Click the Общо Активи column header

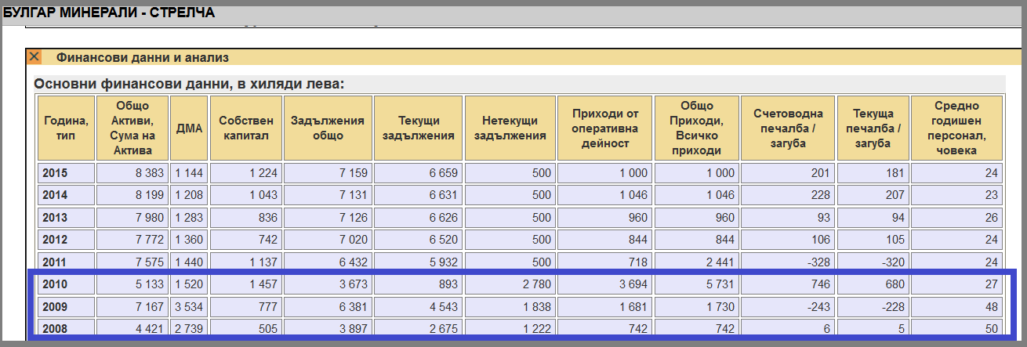pos(132,128)
